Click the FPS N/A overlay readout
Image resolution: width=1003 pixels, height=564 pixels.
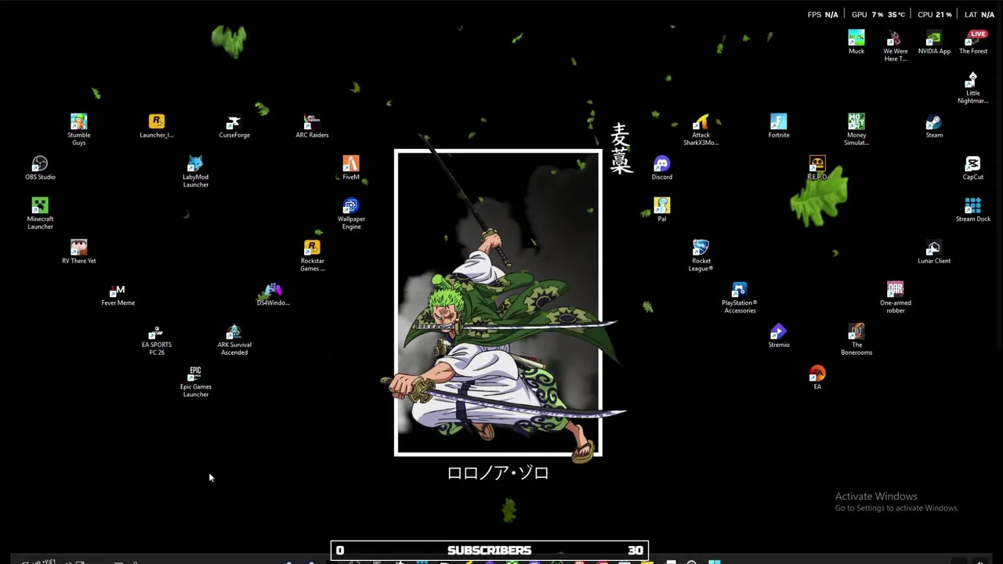click(x=823, y=15)
